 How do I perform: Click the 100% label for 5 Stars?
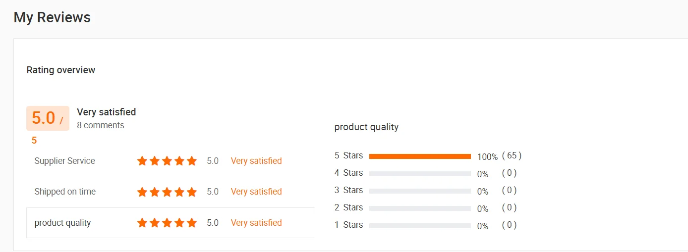(487, 157)
